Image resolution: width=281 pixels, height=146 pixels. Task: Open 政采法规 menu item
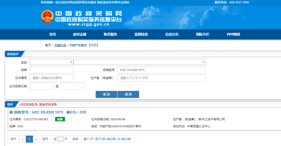80,34
